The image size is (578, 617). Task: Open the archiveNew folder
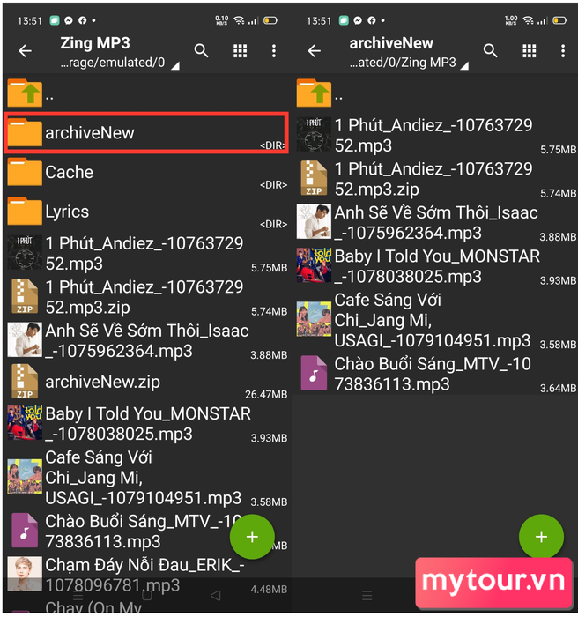point(146,132)
